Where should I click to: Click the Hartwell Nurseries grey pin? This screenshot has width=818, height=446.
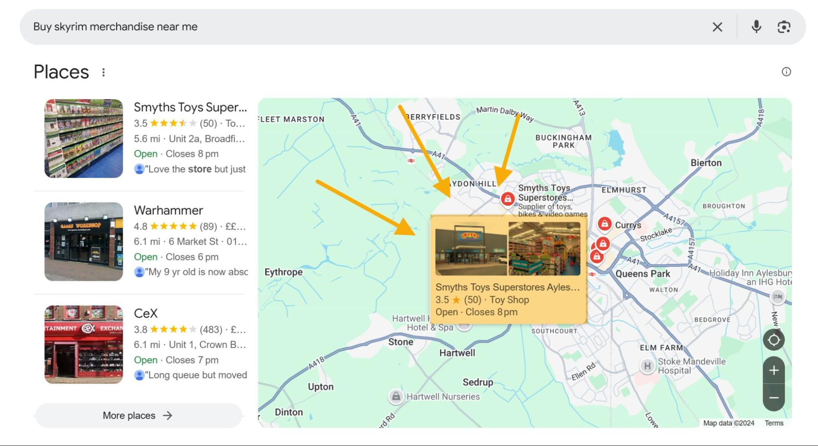396,396
